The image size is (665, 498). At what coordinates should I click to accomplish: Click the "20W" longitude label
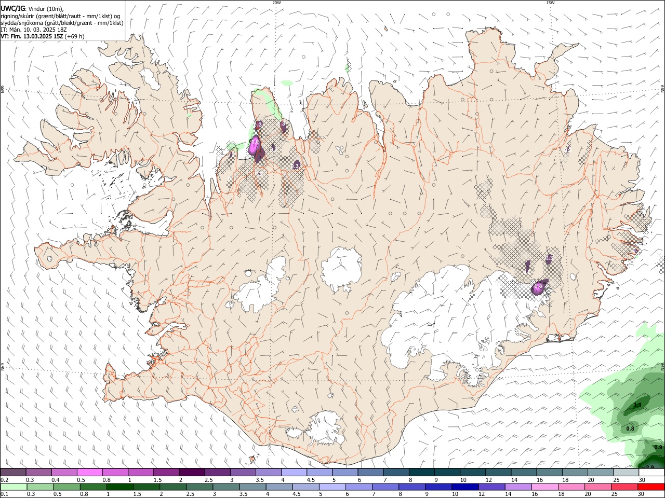pos(276,3)
